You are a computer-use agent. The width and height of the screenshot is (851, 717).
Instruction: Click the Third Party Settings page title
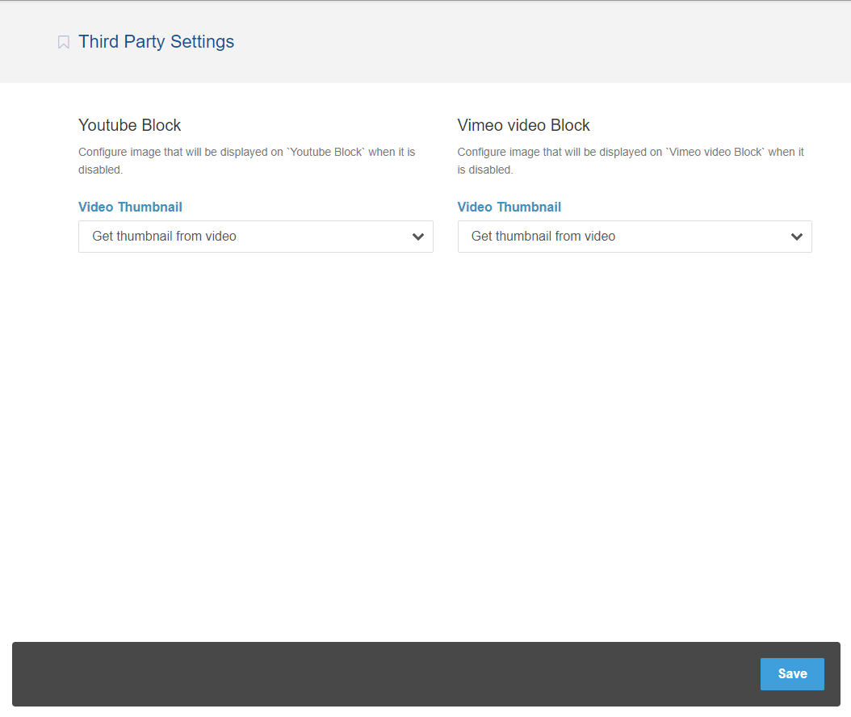pyautogui.click(x=156, y=42)
